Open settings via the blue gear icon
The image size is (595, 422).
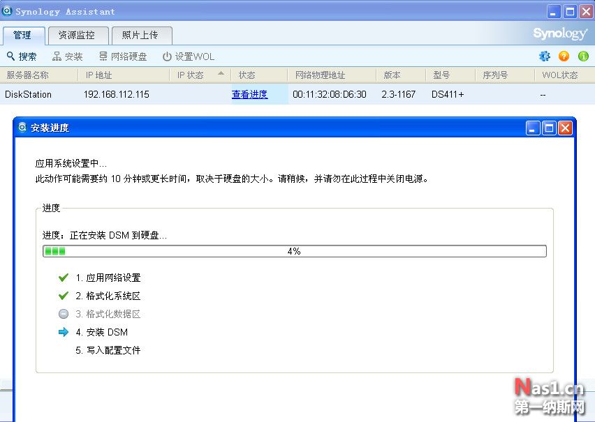[x=545, y=56]
